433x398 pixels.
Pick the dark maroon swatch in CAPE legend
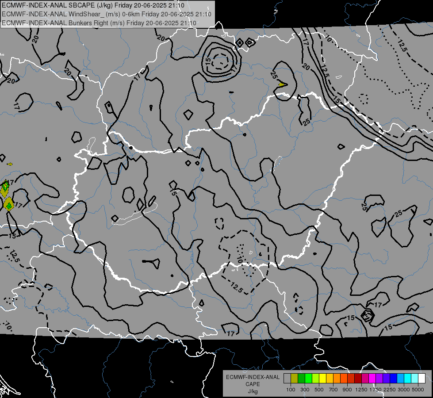coord(358,379)
